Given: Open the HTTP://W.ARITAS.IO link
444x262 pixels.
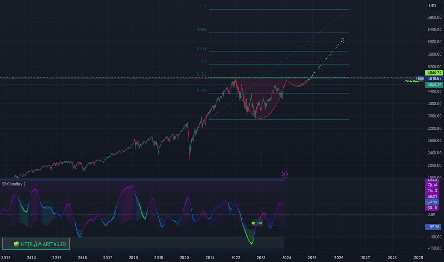Looking at the screenshot, I should [x=43, y=244].
